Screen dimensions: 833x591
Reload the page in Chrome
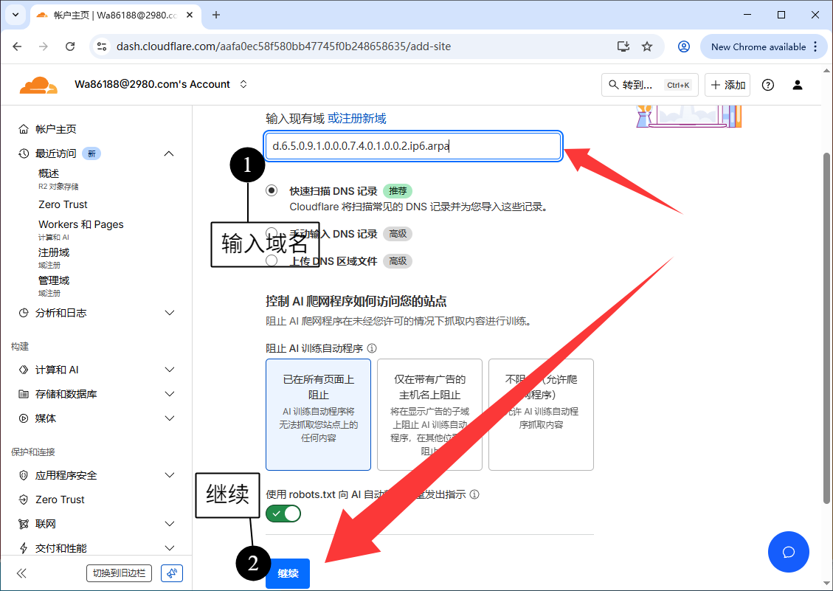[70, 46]
